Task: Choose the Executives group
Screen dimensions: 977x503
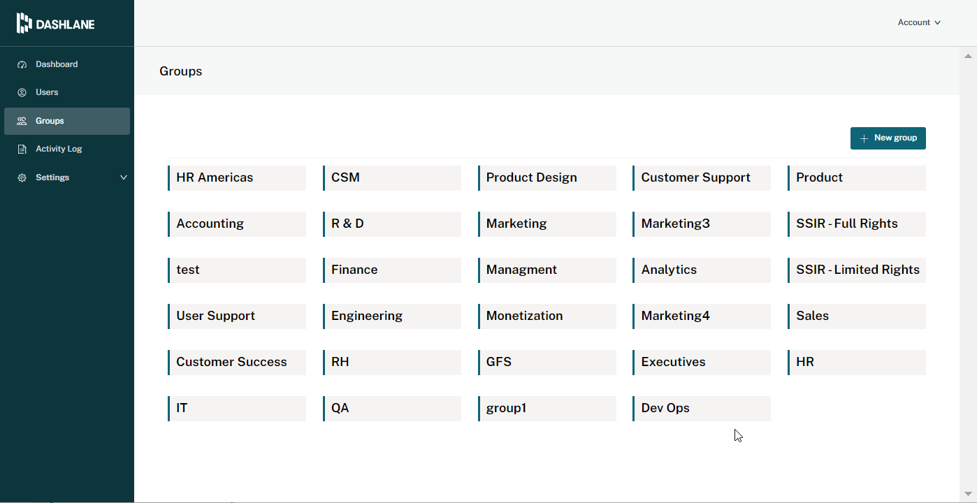Action: click(702, 363)
